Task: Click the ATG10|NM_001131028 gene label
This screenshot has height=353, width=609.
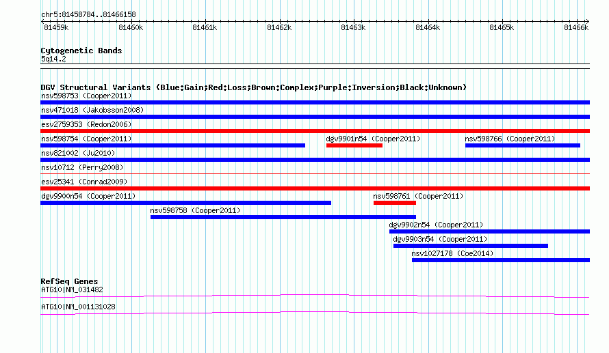Action: coord(78,307)
